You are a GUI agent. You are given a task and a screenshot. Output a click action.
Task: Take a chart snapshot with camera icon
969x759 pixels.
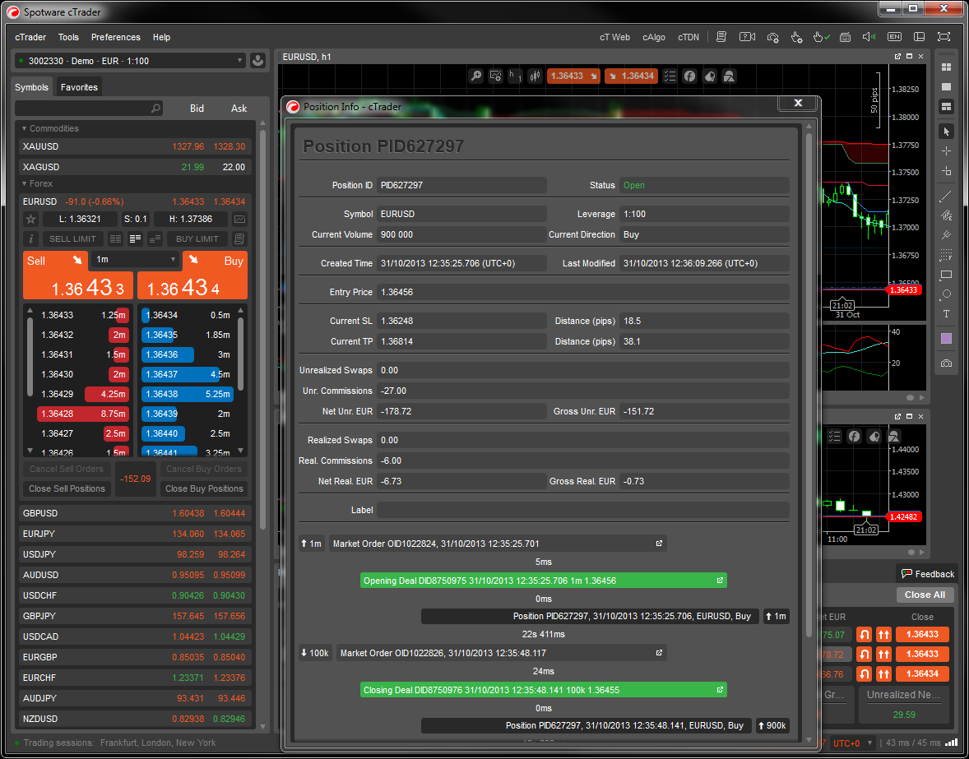[946, 363]
